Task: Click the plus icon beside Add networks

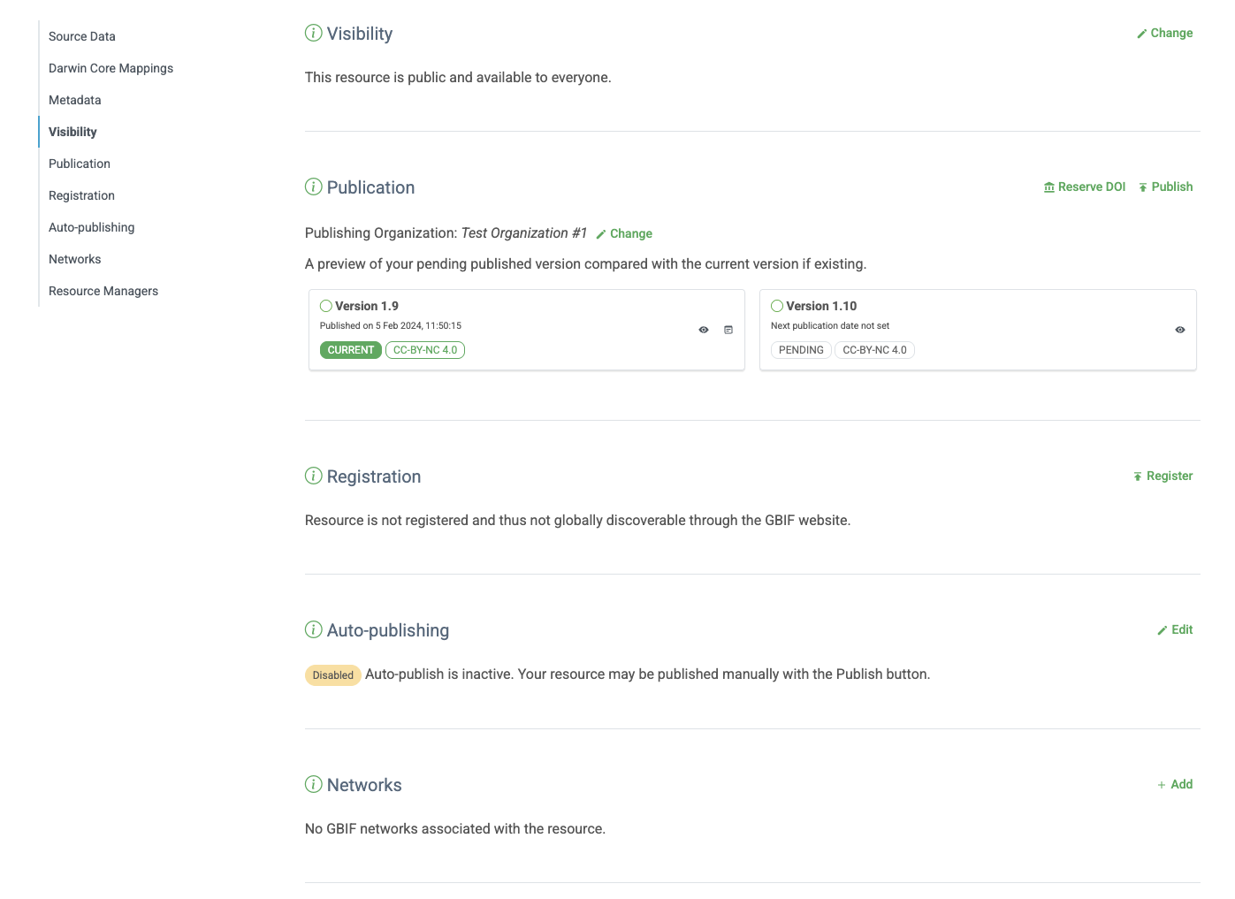Action: 1162,784
